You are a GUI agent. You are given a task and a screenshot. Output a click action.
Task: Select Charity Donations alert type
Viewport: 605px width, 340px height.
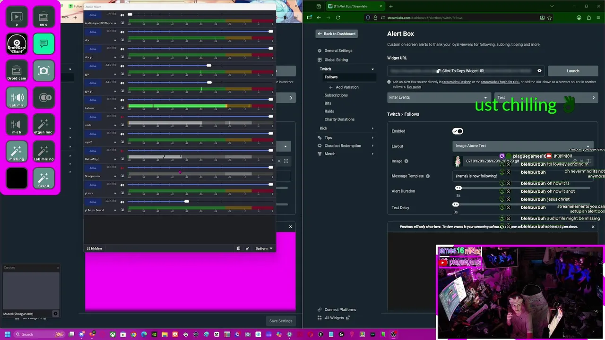coord(339,119)
